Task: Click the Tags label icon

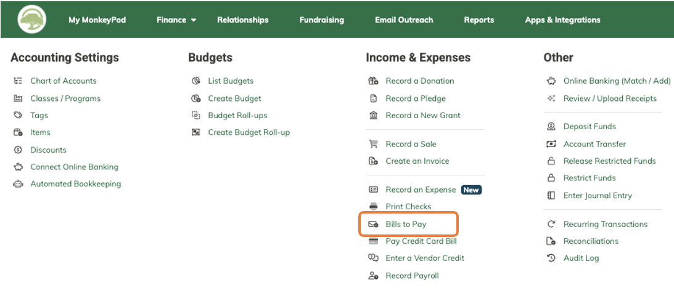Action: pyautogui.click(x=18, y=115)
